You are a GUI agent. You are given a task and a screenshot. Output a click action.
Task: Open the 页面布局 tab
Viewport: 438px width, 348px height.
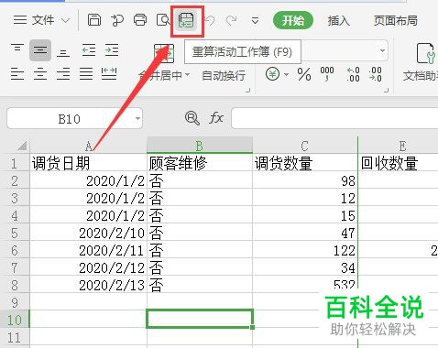(x=396, y=20)
